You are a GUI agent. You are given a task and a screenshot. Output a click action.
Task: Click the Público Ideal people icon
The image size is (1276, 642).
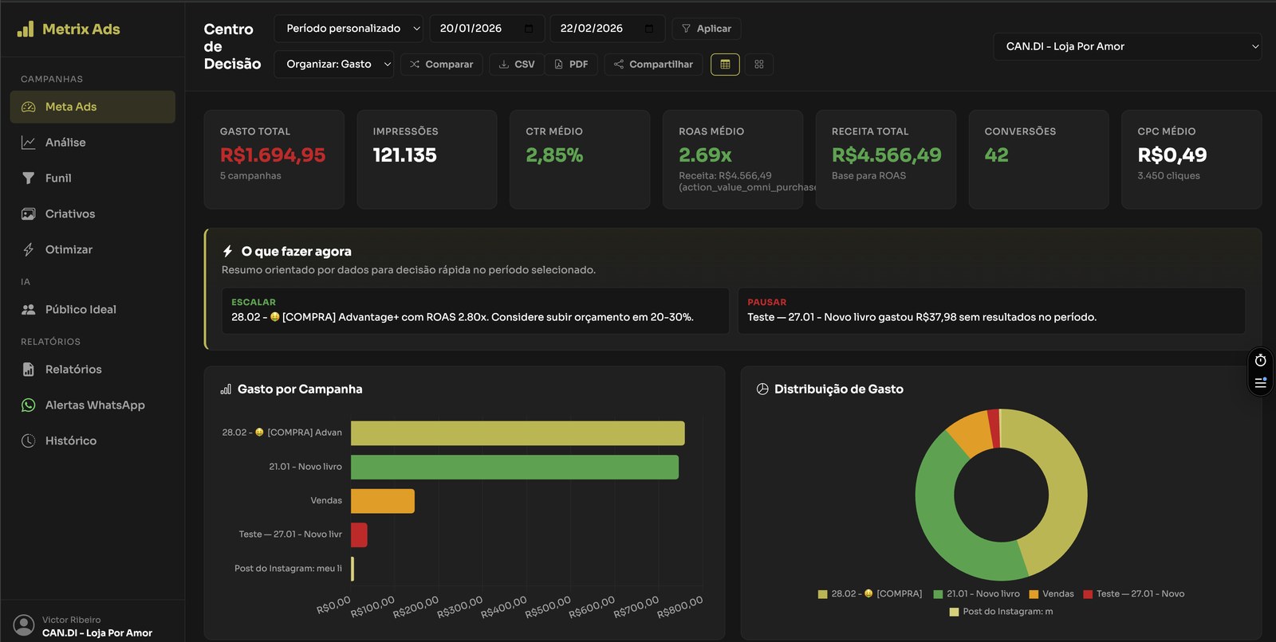[29, 309]
